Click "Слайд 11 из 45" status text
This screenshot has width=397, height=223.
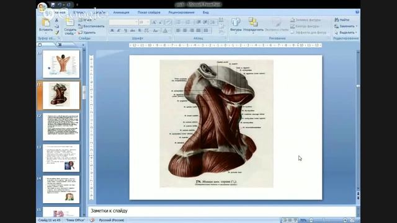coord(49,221)
